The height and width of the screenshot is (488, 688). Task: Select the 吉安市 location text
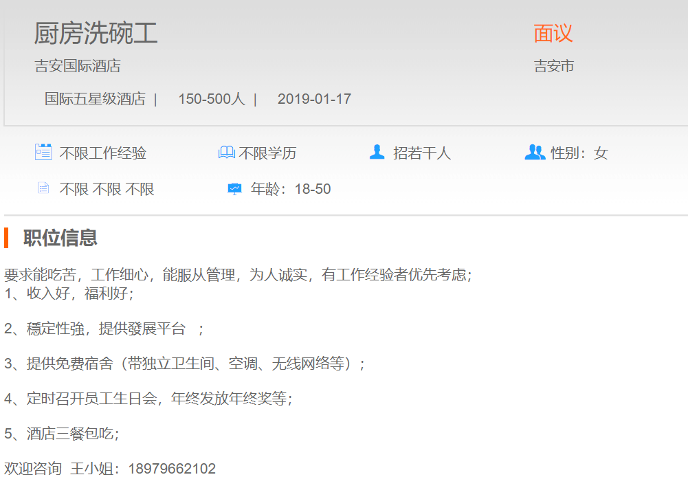554,66
